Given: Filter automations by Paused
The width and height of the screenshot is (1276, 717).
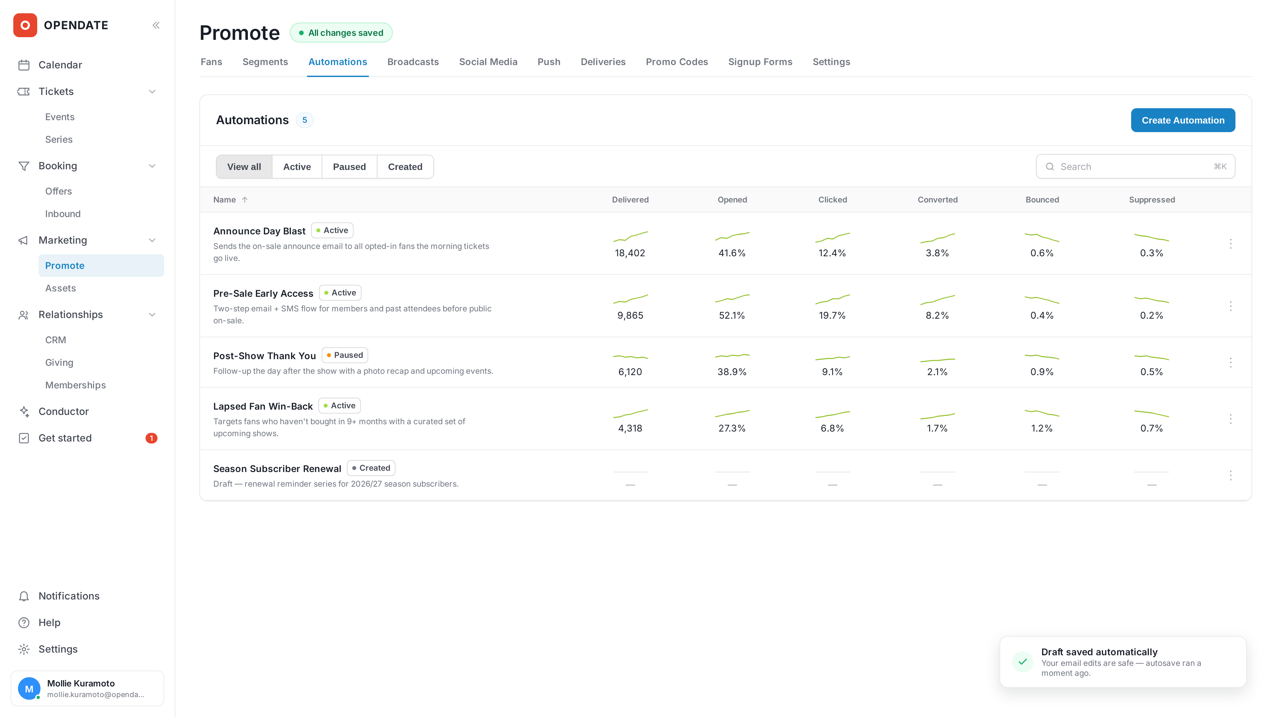Looking at the screenshot, I should click(349, 167).
